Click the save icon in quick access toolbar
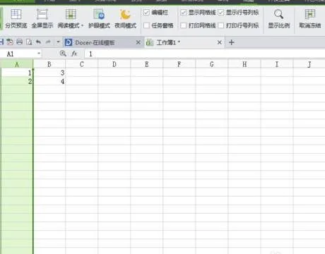This screenshot has height=254, width=325. [x=1, y=42]
